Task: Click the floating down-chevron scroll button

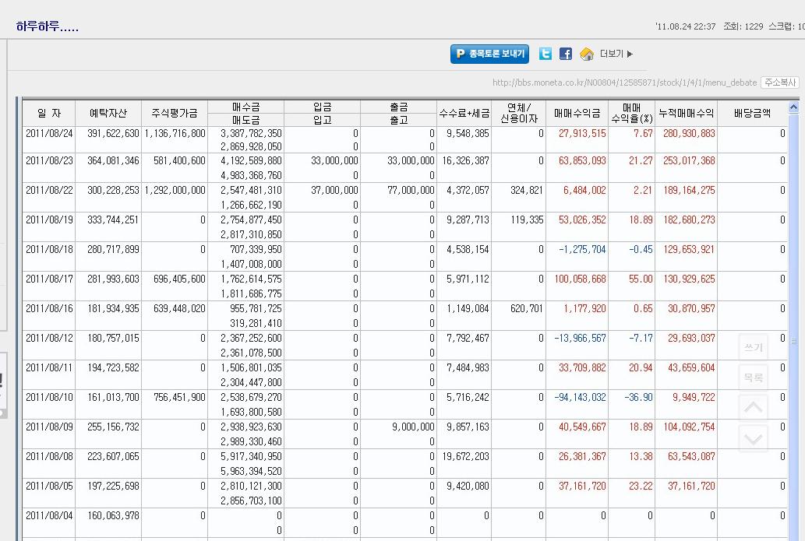Action: 753,439
